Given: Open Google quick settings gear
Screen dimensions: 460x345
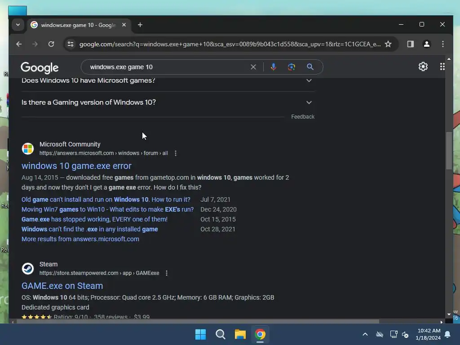Looking at the screenshot, I should [423, 66].
